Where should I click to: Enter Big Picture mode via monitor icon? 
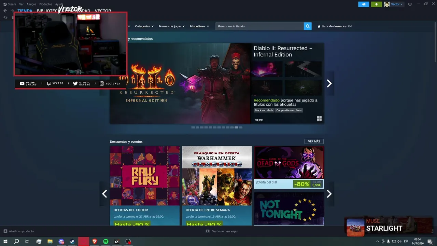[x=410, y=4]
